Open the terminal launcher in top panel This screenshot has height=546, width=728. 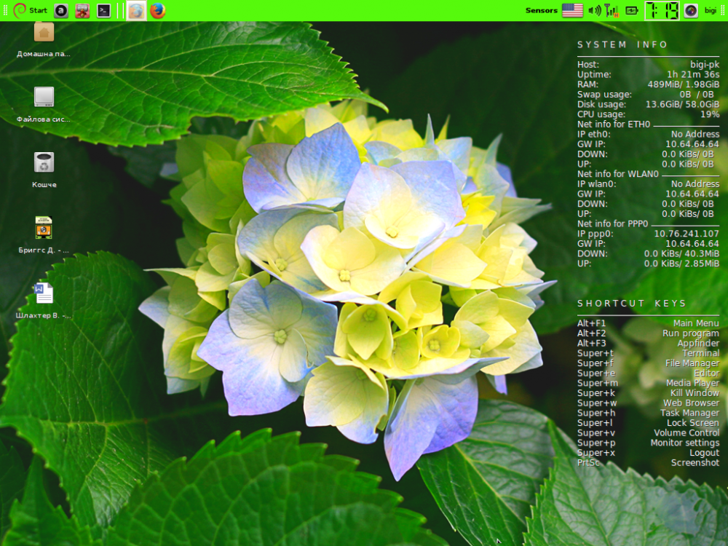click(x=103, y=11)
